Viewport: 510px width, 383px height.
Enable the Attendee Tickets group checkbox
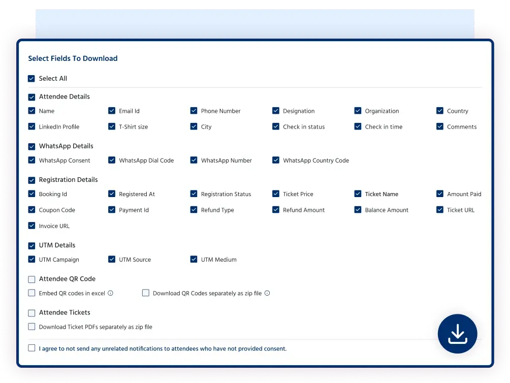pos(31,313)
